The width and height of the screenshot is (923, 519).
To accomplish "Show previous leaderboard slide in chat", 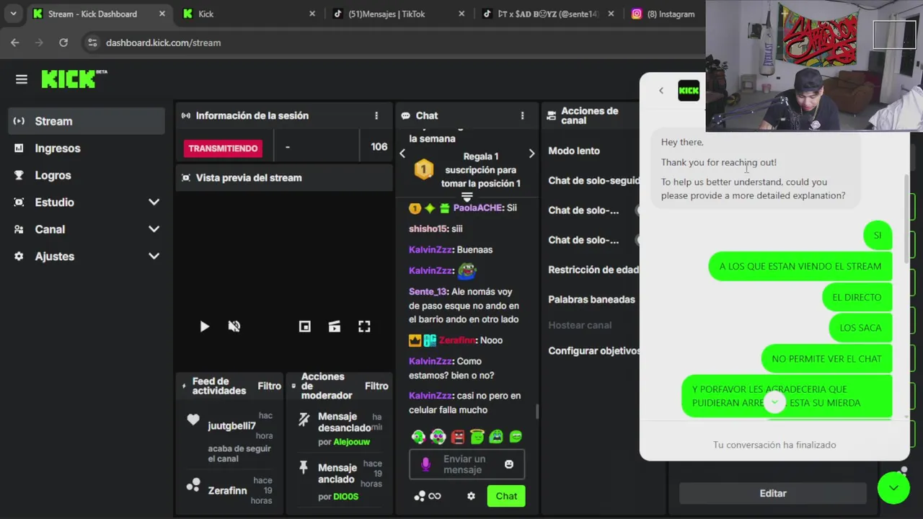I will click(402, 153).
